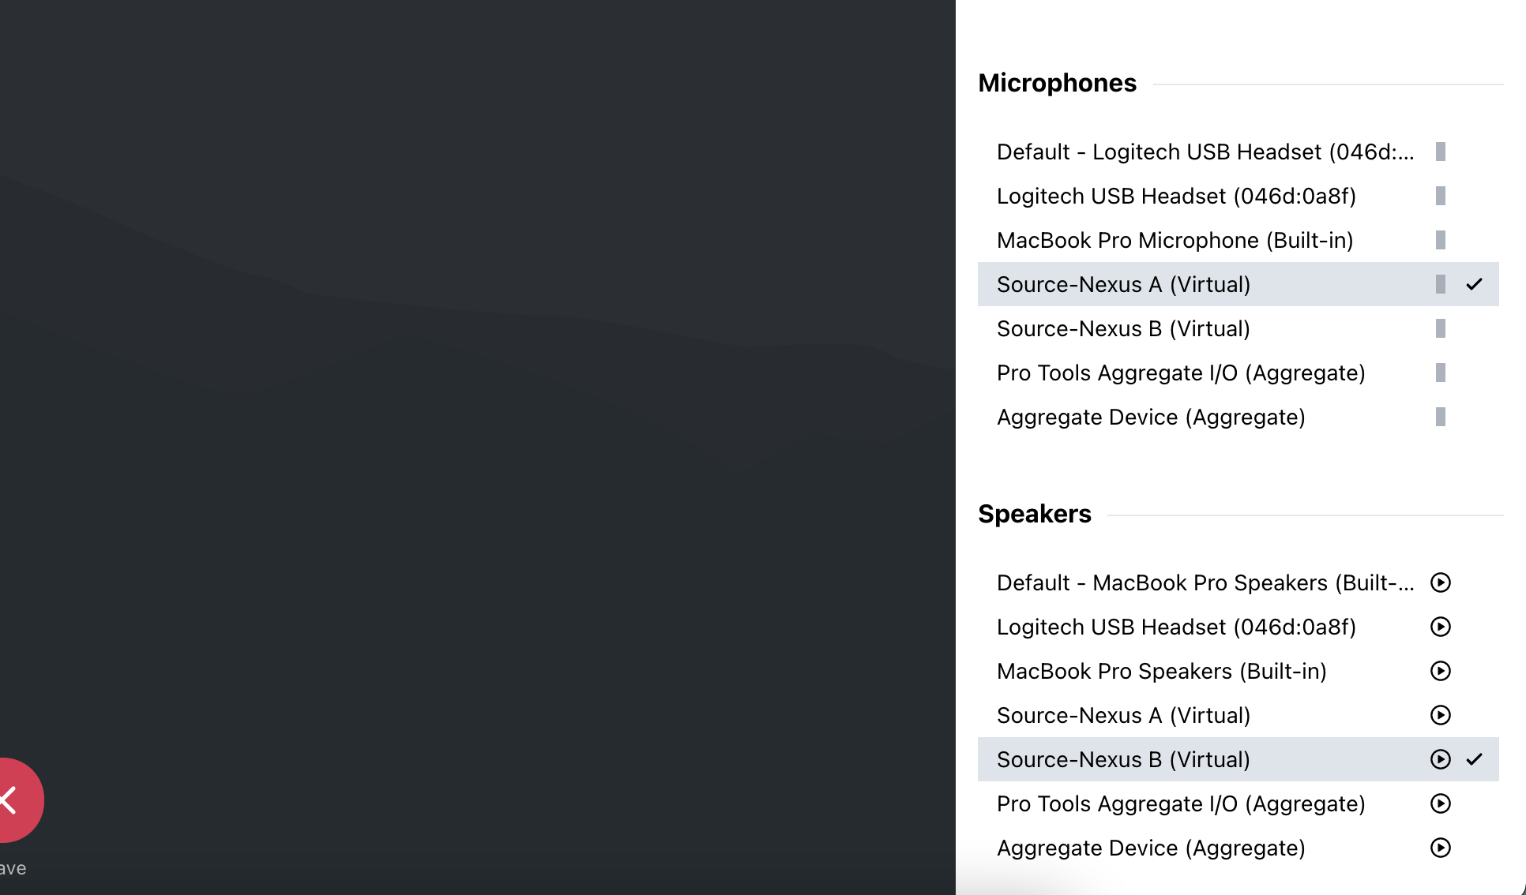1526x895 pixels.
Task: Click the Aggregate Device microphone level meter
Action: (1441, 417)
